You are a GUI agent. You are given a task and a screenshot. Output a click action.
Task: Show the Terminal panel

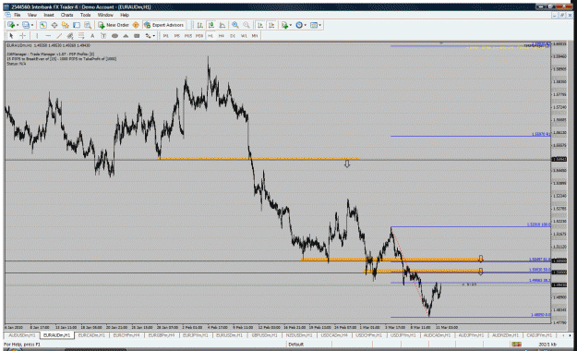77,25
